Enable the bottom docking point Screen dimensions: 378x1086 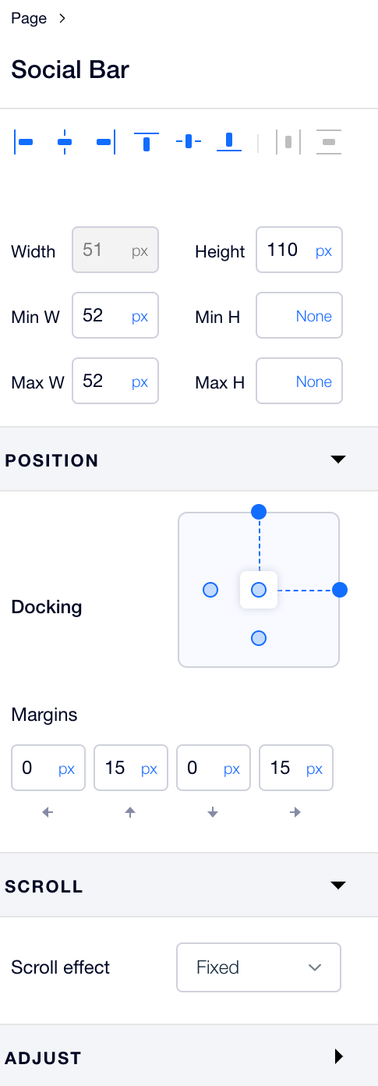(260, 638)
